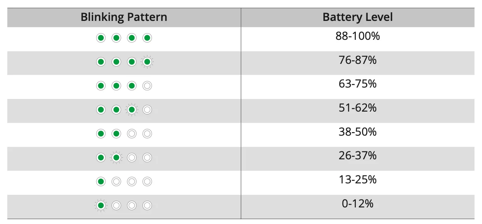Click the blinking fourth LED in 76-87% row

click(147, 62)
